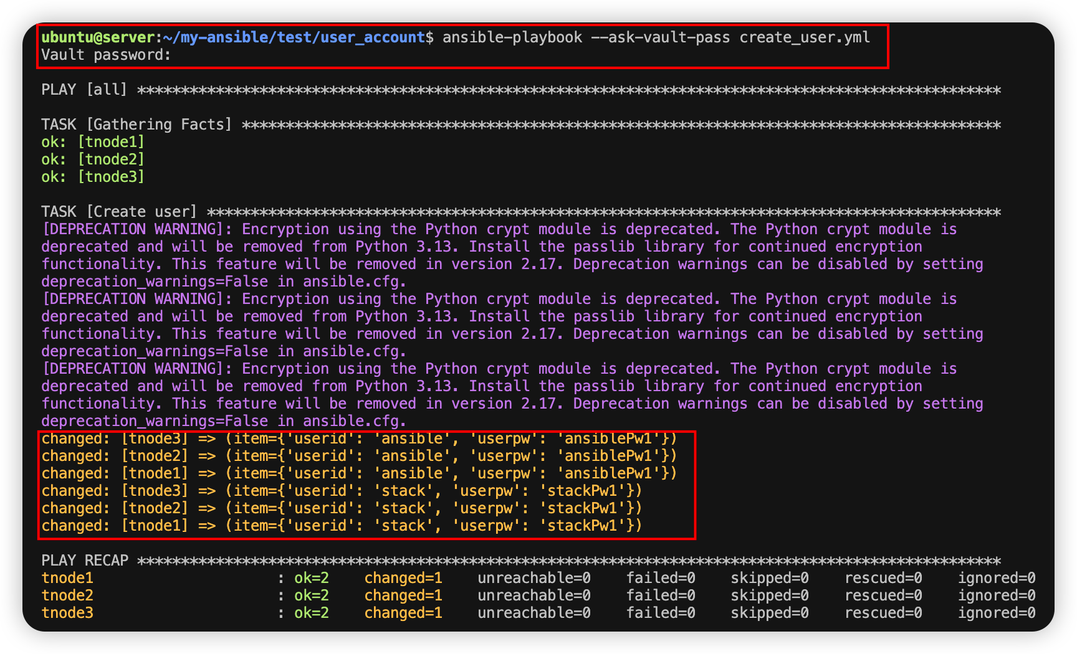The height and width of the screenshot is (654, 1077).
Task: Click the ~/my-ansible/test/user_account path
Action: 294,37
